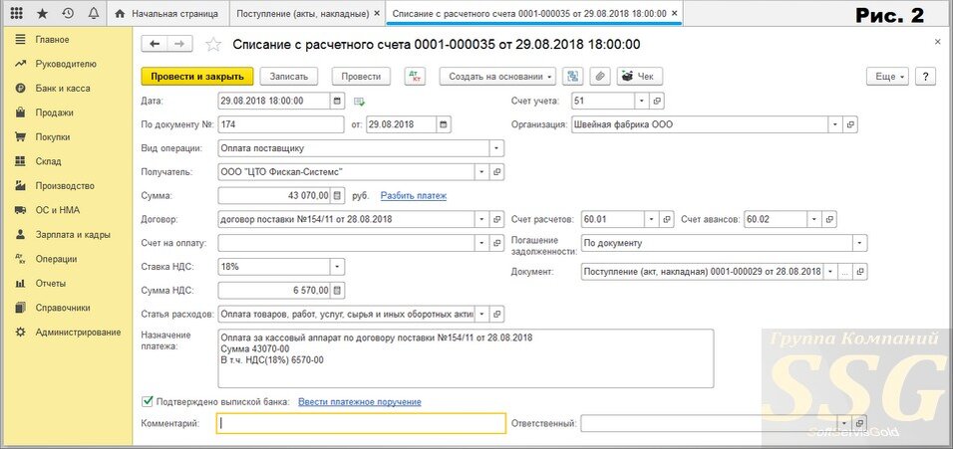Expand Статья расходов dropdown arrow
The image size is (953, 449).
pyautogui.click(x=481, y=315)
